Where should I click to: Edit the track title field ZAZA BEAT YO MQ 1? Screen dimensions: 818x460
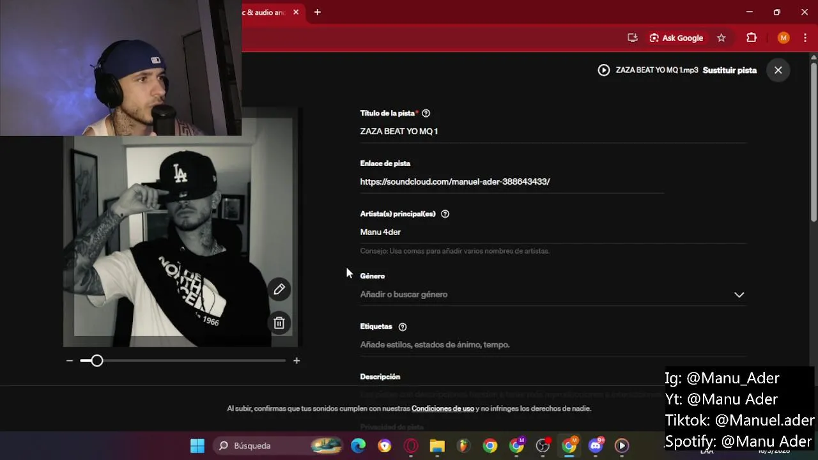[x=553, y=131]
